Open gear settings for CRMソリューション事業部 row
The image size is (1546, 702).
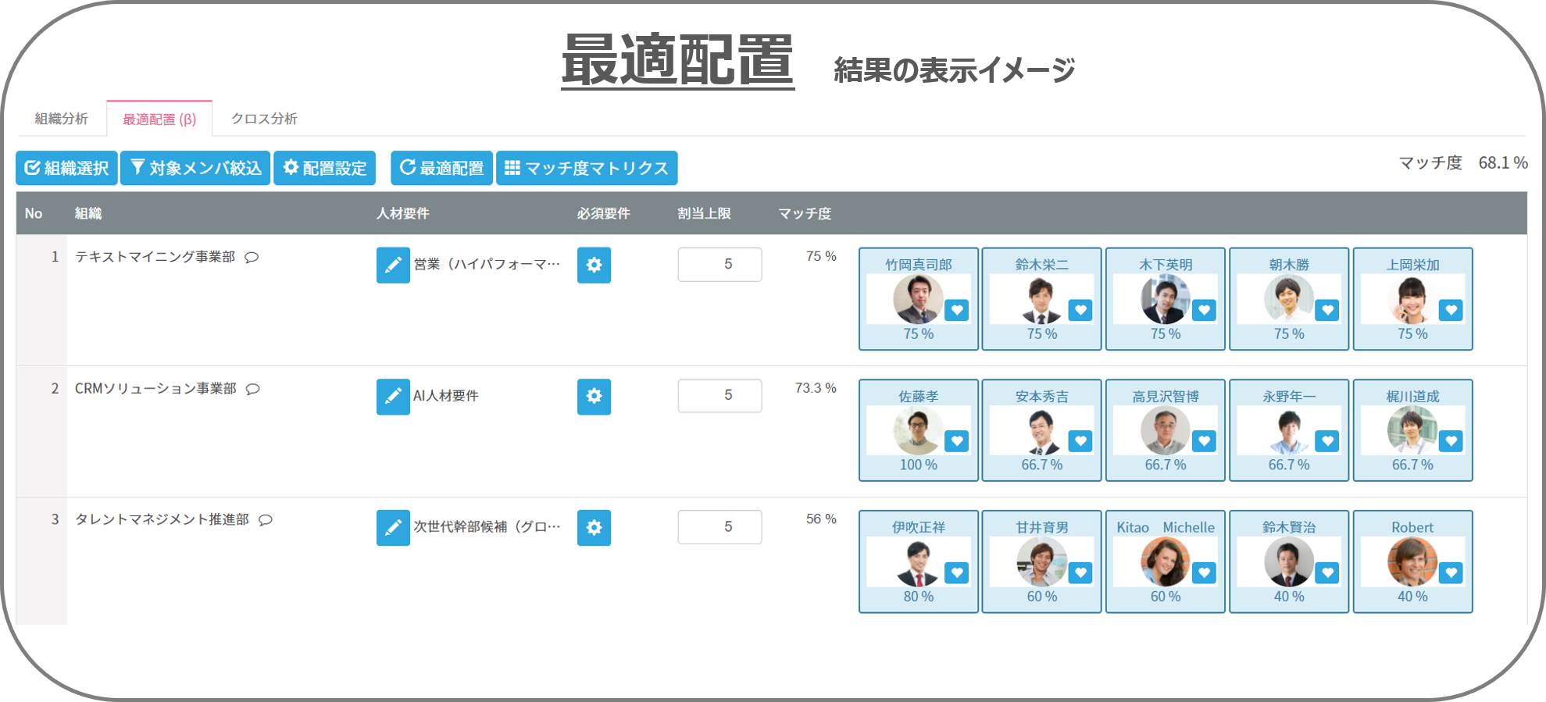coord(594,397)
